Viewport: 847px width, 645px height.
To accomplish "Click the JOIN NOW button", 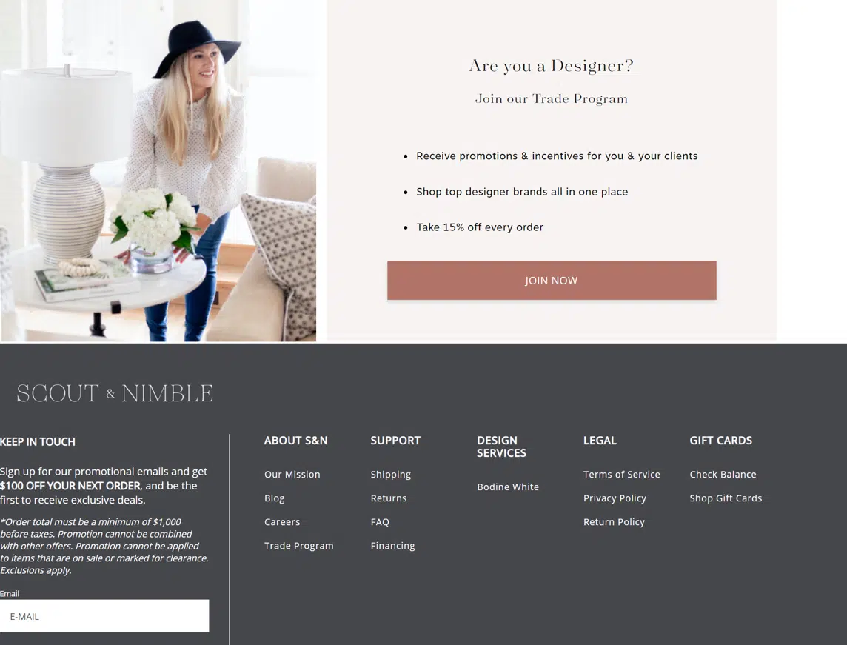I will tap(552, 281).
